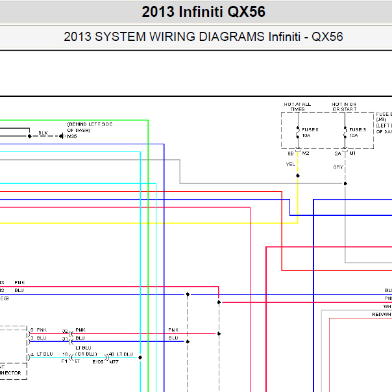This screenshot has height=392, width=392.
Task: Select the "(BEHIND LEFT SIDE OF DASH)" note
Action: 90,127
